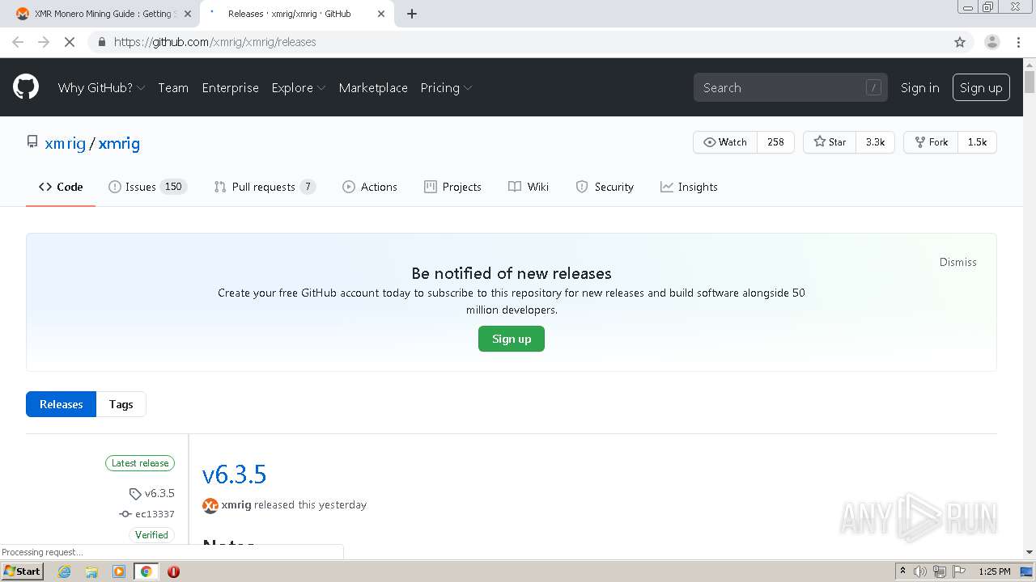Image resolution: width=1036 pixels, height=582 pixels.
Task: Dismiss the new releases notification banner
Action: point(957,262)
